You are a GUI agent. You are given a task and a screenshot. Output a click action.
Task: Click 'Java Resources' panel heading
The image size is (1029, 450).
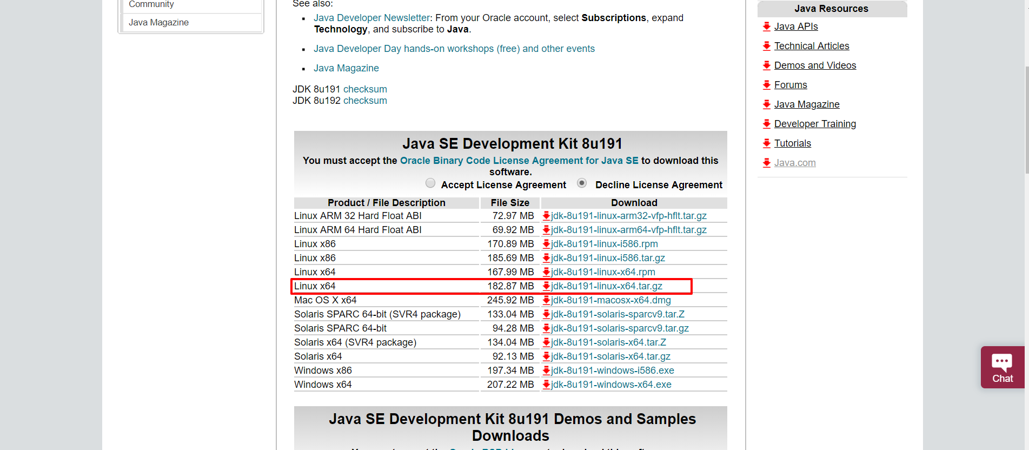[x=832, y=9]
